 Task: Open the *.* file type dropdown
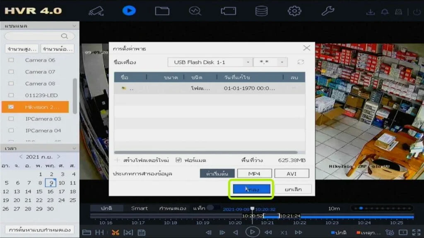tap(270, 62)
